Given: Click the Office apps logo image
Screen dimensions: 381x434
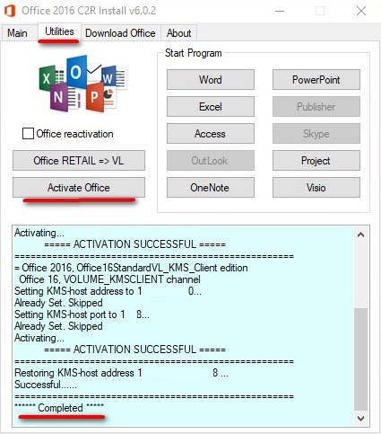Looking at the screenshot, I should [x=83, y=84].
